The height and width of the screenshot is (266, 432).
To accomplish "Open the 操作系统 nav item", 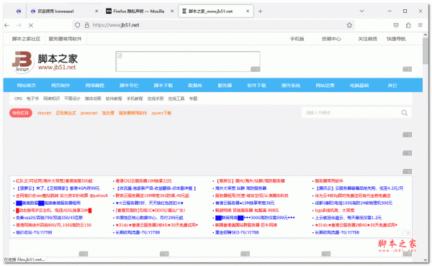I will (291, 86).
